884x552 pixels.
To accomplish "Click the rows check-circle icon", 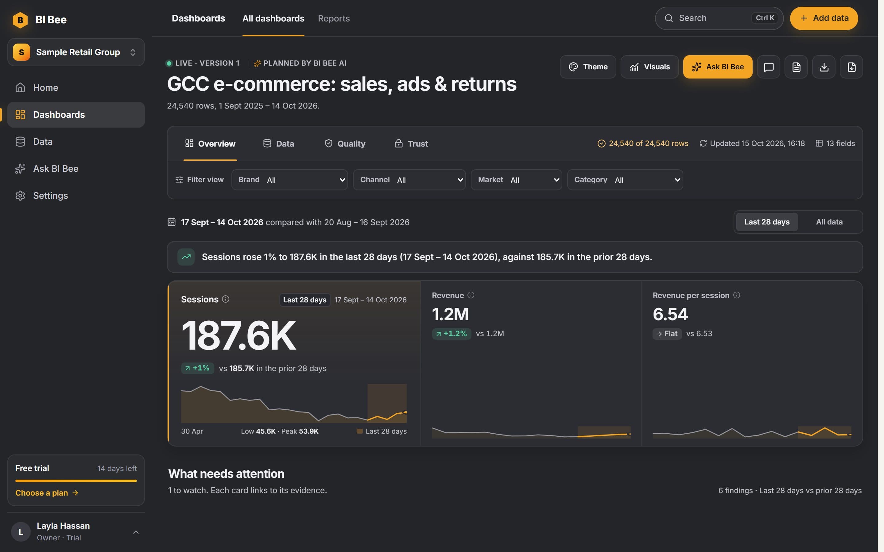I will [x=601, y=144].
